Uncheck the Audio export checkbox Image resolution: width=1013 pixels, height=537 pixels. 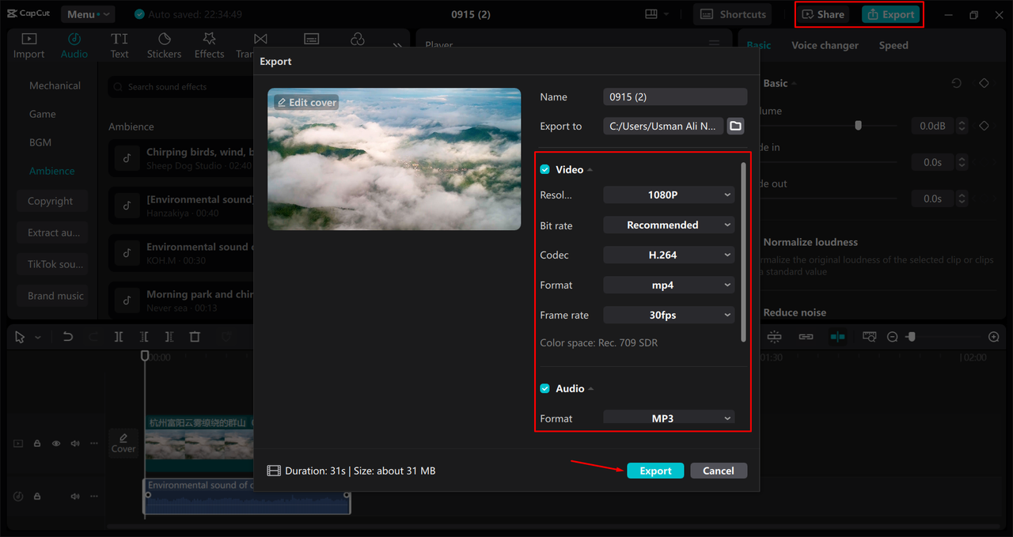pyautogui.click(x=544, y=388)
